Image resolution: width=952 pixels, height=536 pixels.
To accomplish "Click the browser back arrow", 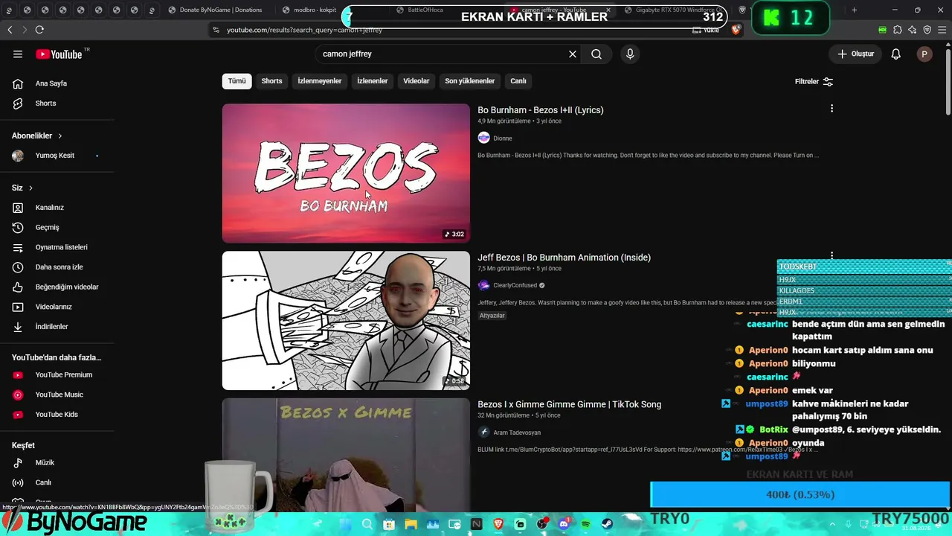I will (10, 30).
